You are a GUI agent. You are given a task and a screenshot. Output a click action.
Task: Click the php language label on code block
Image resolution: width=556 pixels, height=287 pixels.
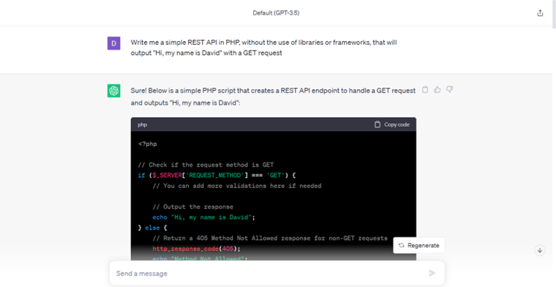(142, 125)
